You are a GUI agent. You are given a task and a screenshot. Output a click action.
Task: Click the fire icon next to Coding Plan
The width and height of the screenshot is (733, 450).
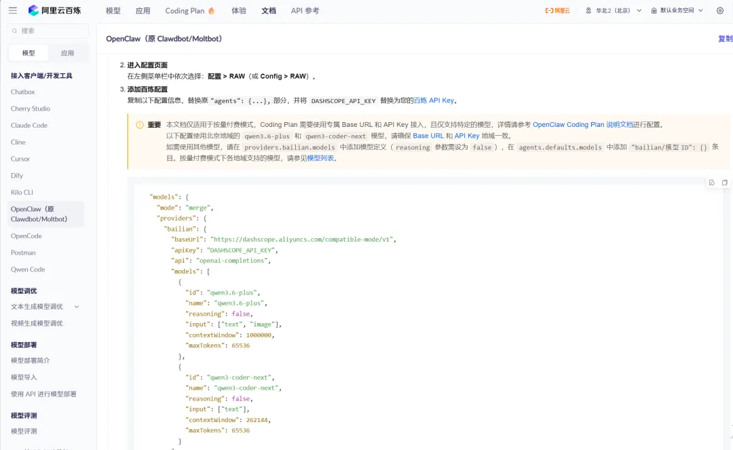pyautogui.click(x=211, y=10)
